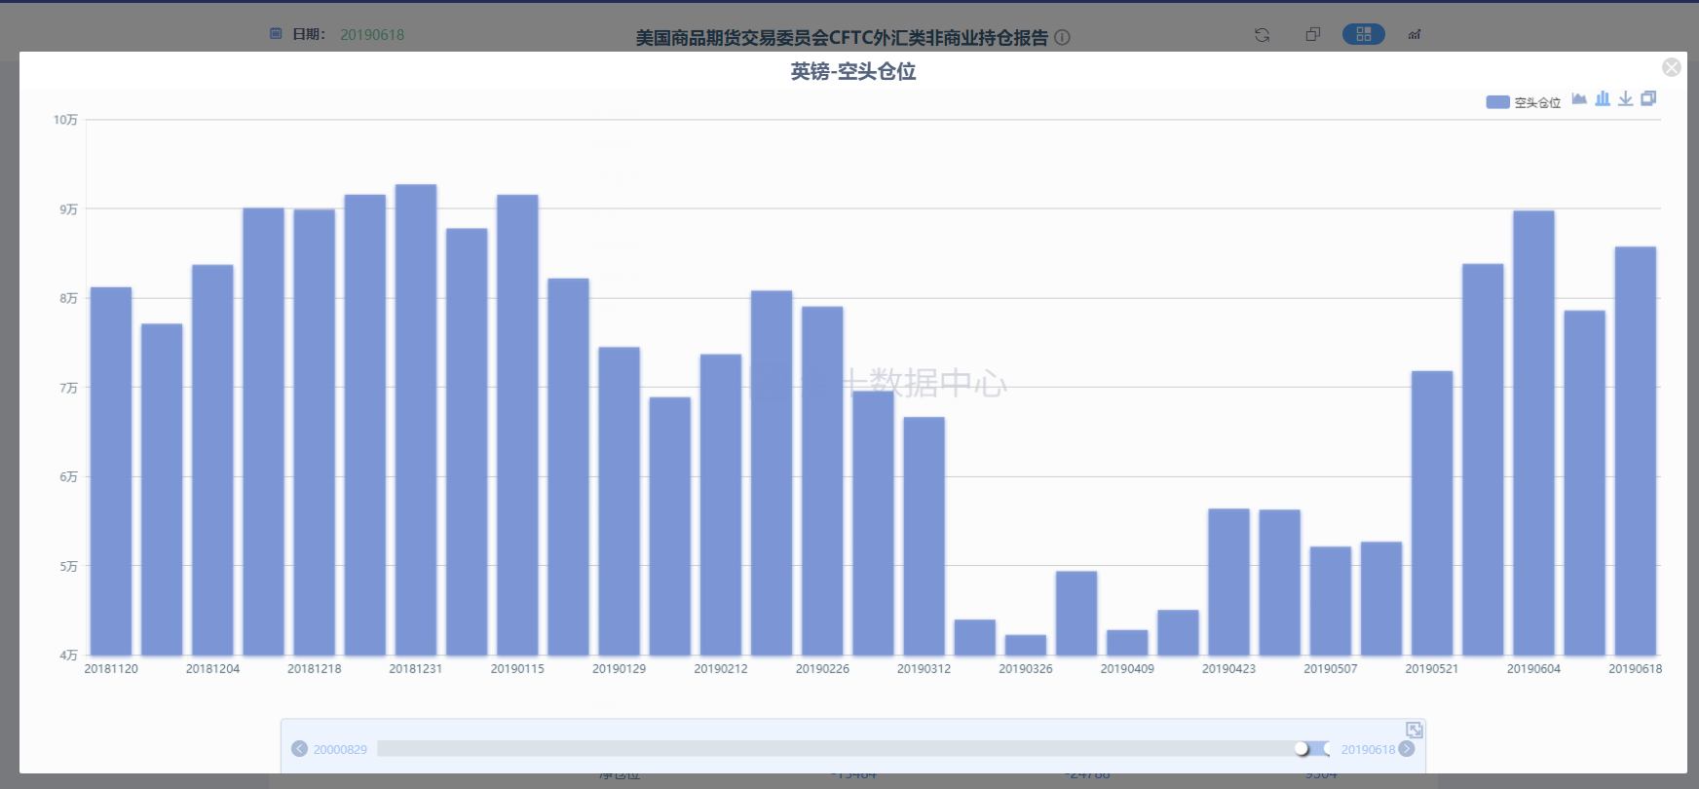
Task: Expand the range slider panel icon
Action: click(x=1415, y=730)
